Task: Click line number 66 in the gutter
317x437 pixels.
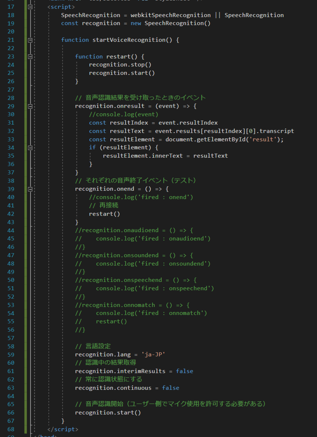Action: coord(11,412)
